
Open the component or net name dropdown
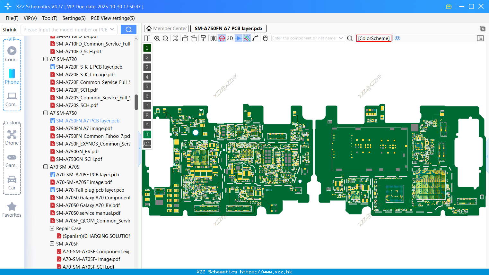click(x=341, y=38)
